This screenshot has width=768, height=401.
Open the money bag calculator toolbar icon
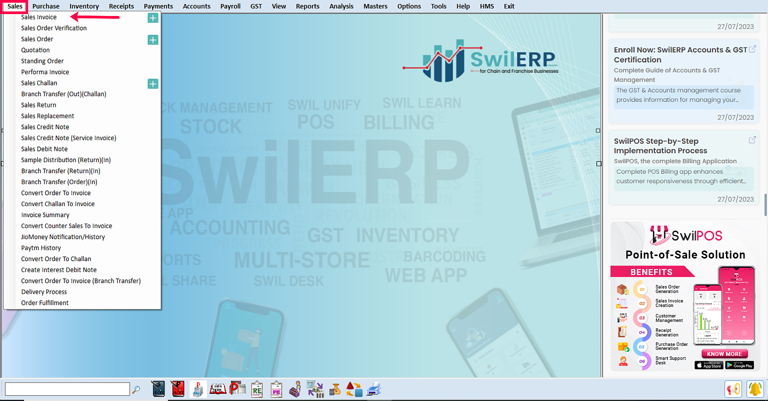tap(335, 389)
